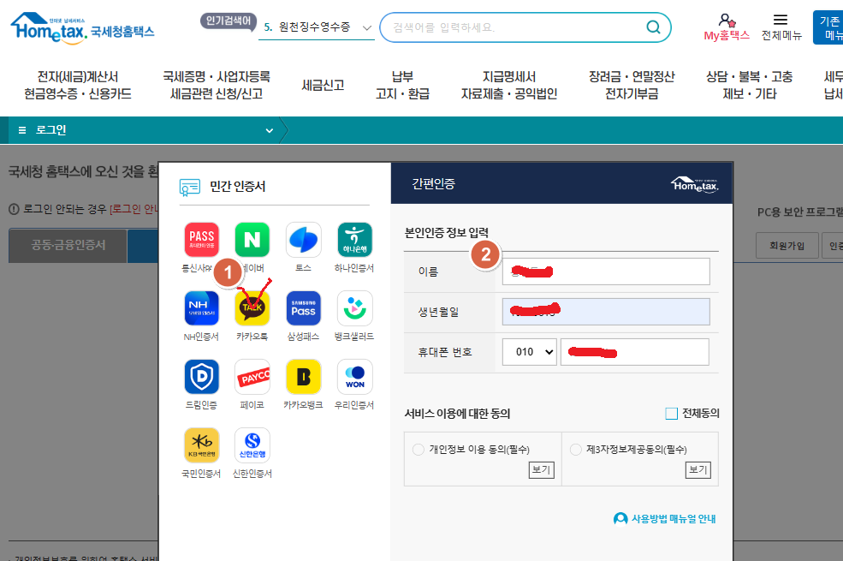Open the 세금신고 menu

(324, 85)
